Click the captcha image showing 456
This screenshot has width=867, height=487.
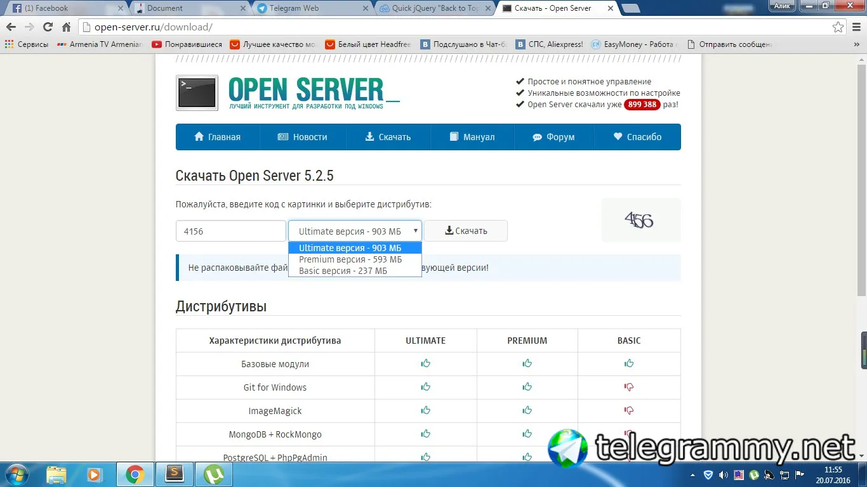click(x=640, y=220)
